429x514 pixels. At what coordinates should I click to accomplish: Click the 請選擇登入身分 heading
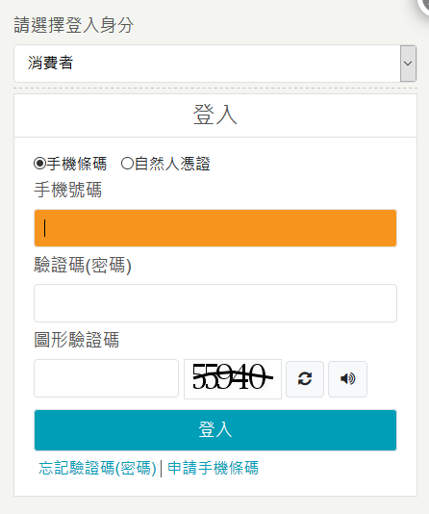point(74,25)
